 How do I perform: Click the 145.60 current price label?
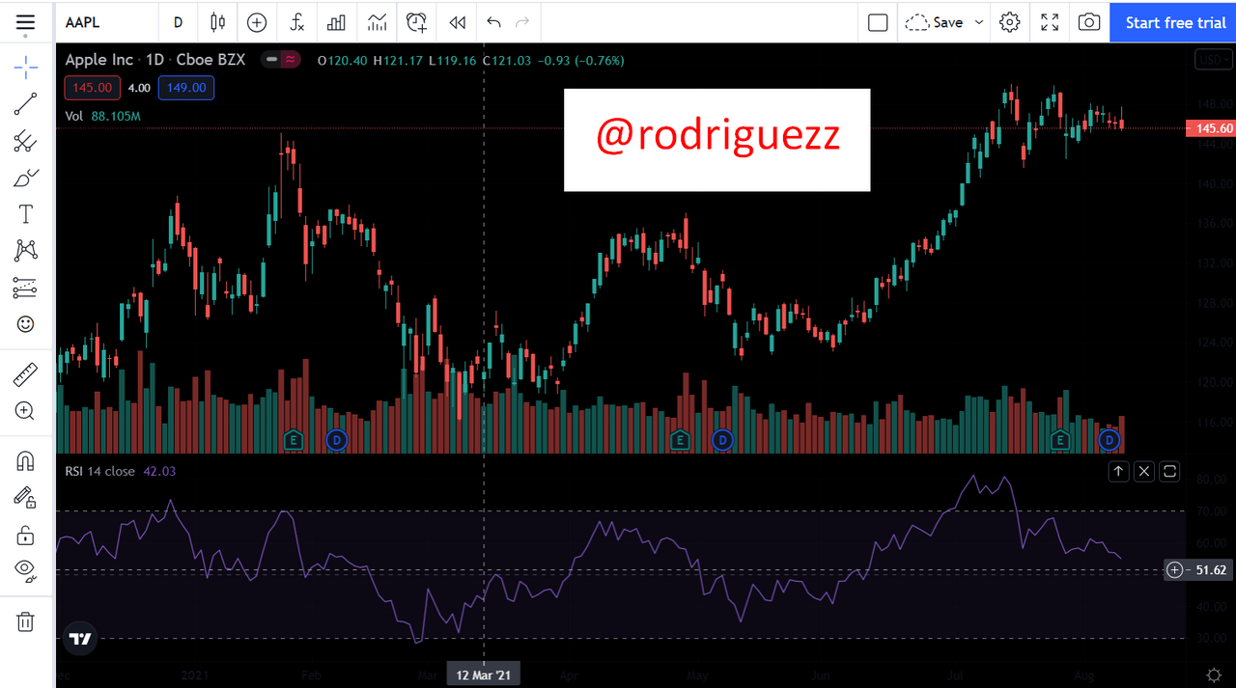1211,128
